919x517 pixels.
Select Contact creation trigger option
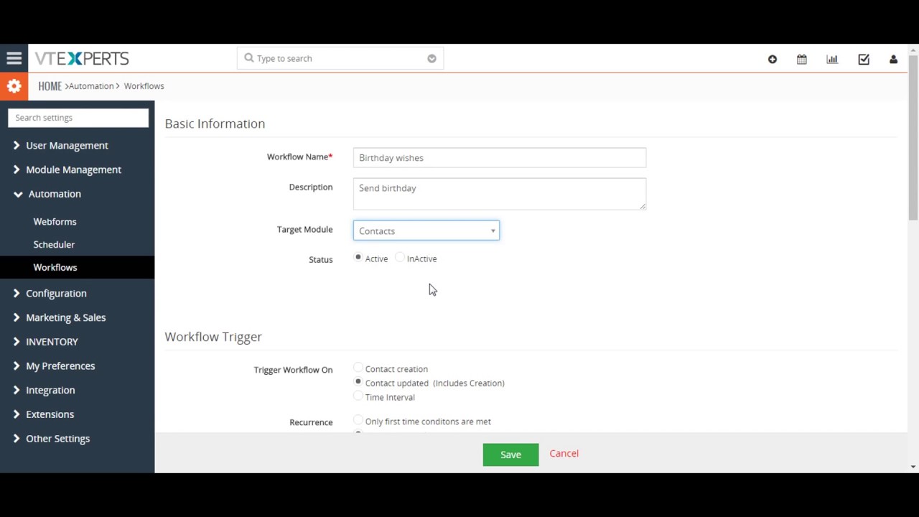click(358, 368)
